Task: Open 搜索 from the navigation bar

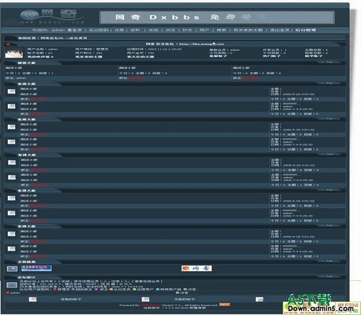Action: (221, 30)
